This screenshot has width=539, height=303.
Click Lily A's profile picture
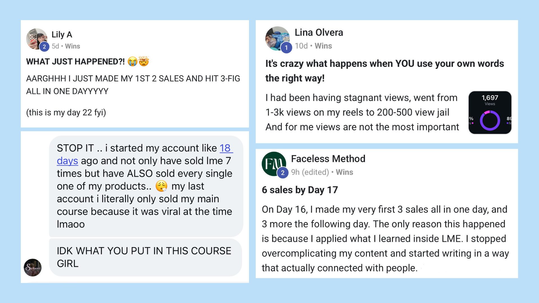click(36, 38)
